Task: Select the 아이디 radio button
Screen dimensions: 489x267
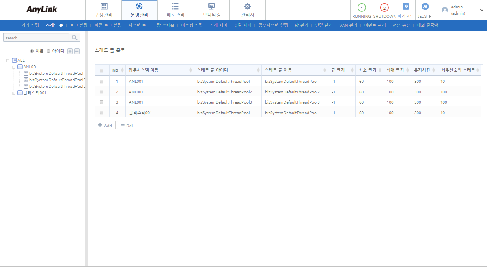Action: click(49, 51)
